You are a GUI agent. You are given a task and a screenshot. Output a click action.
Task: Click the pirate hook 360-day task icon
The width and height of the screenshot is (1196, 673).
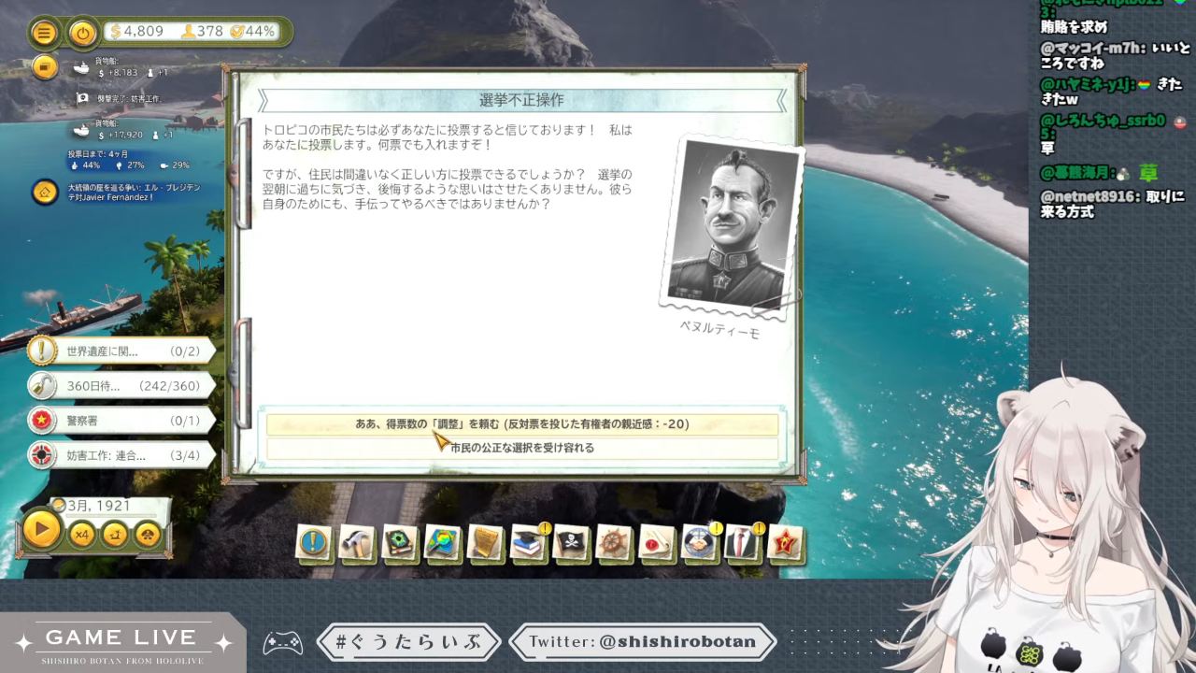[42, 385]
